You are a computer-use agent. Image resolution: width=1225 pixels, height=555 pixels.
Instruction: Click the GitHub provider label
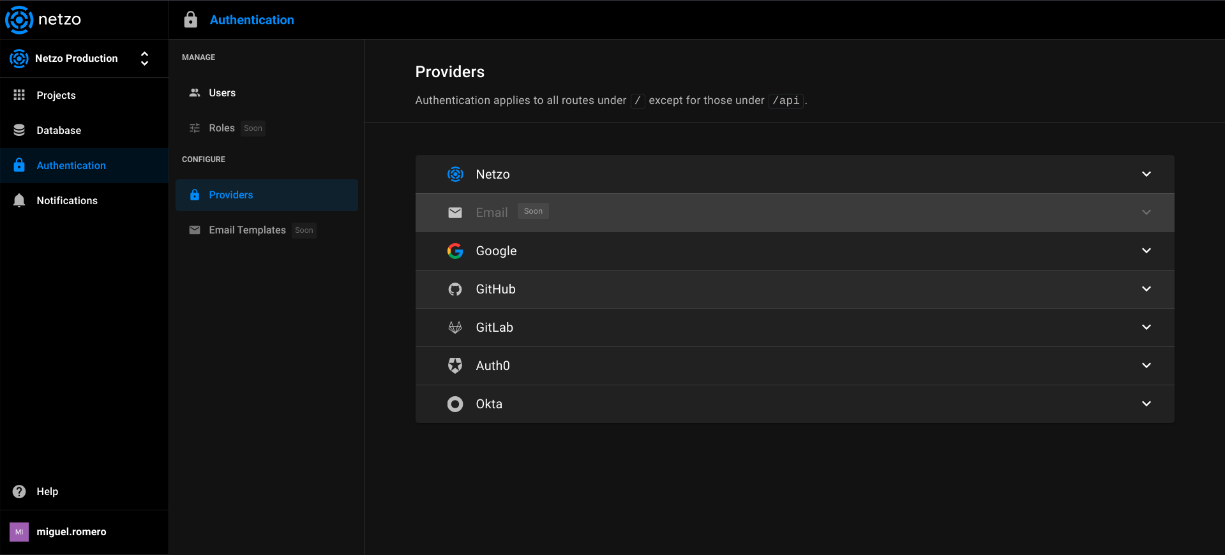[496, 289]
